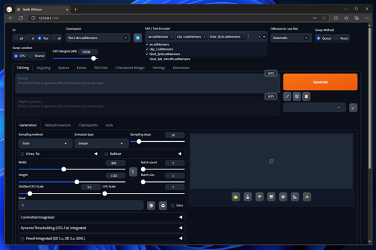Open the Checkpoint Merger tab
The width and height of the screenshot is (376, 250).
(130, 68)
